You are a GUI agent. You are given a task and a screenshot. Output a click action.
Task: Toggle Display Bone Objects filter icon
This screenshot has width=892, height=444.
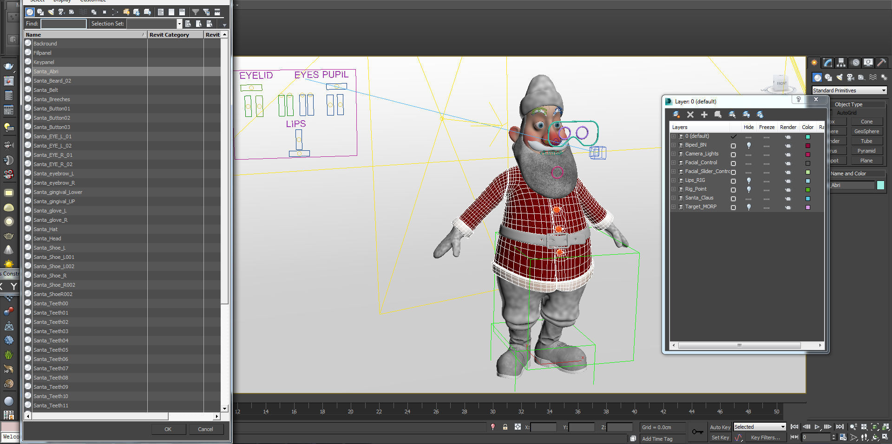click(115, 12)
